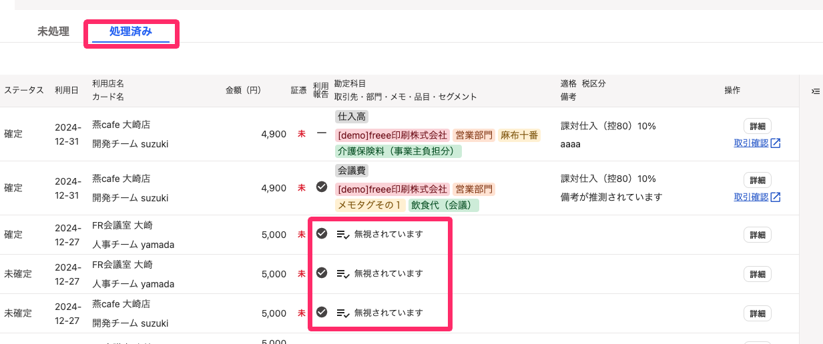Click 証憑 column header

[298, 90]
